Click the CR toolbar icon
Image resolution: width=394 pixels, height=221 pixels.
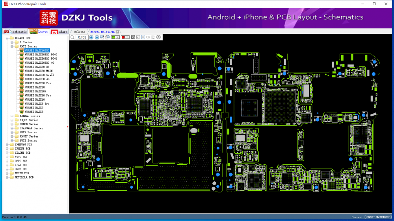click(x=148, y=37)
